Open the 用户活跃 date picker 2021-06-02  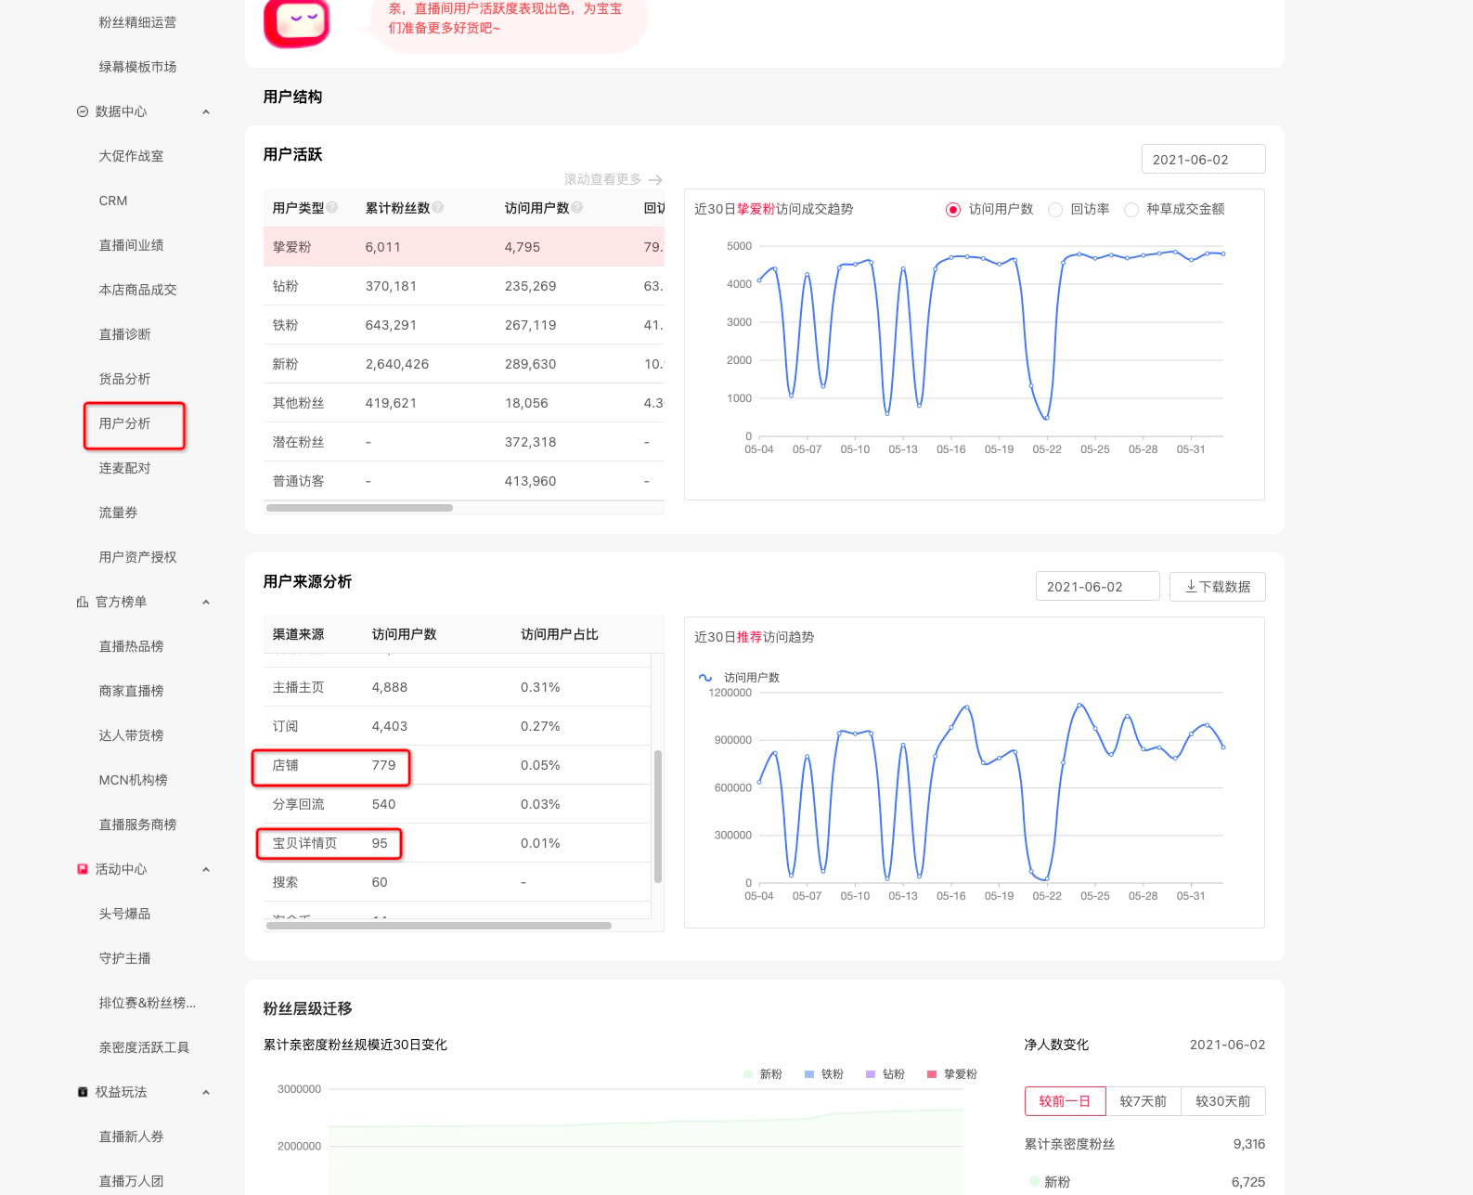point(1203,160)
